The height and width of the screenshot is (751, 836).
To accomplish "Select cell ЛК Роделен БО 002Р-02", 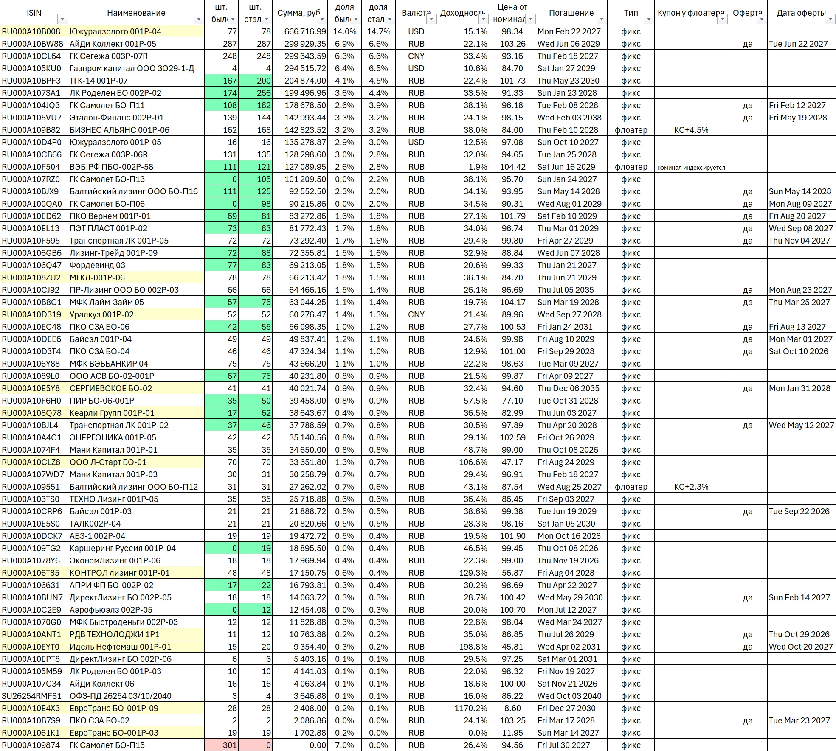I will point(136,93).
